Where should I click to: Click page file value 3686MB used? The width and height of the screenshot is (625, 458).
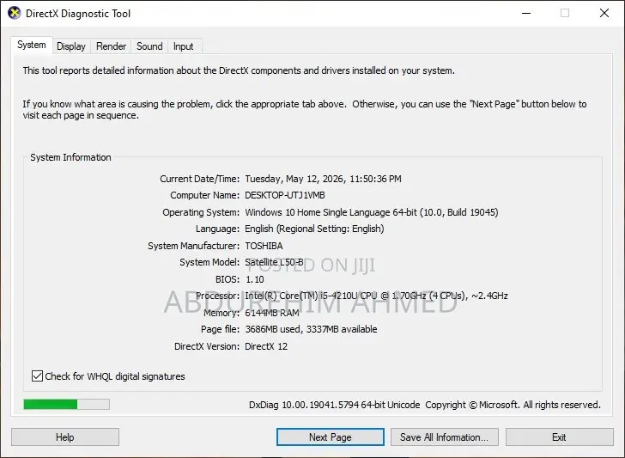point(311,329)
